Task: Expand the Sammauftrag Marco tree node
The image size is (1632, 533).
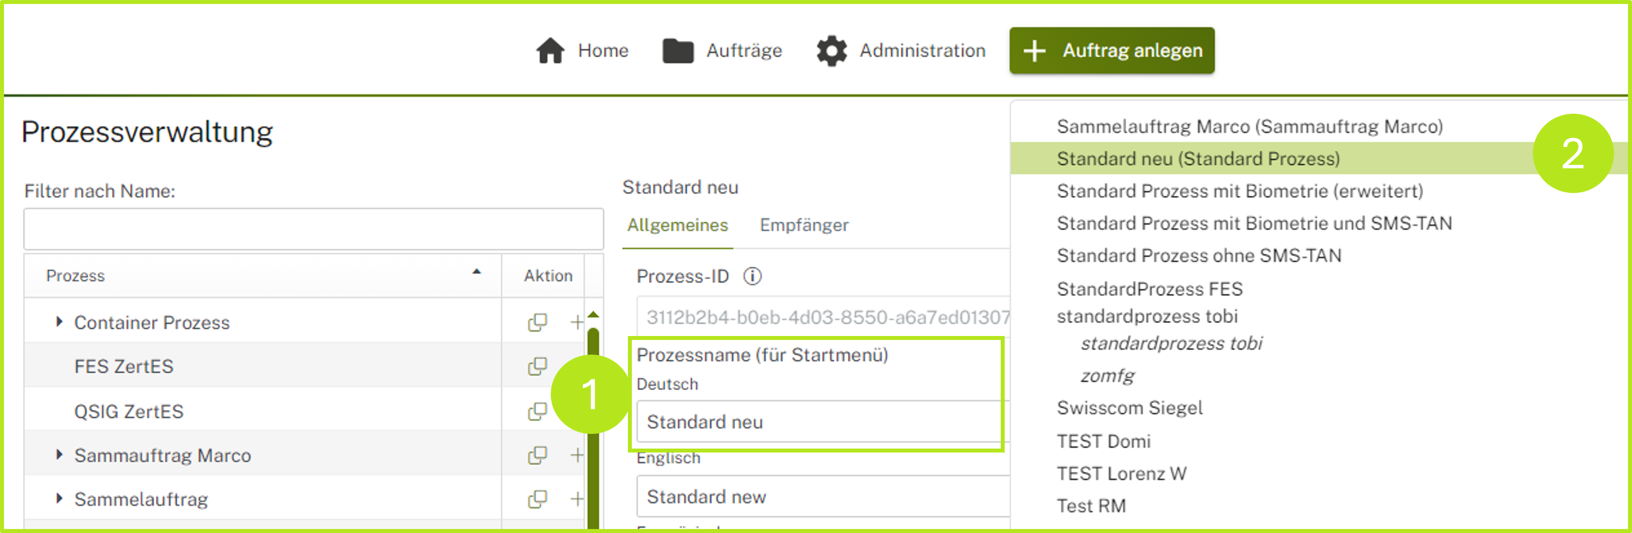Action: click(59, 455)
